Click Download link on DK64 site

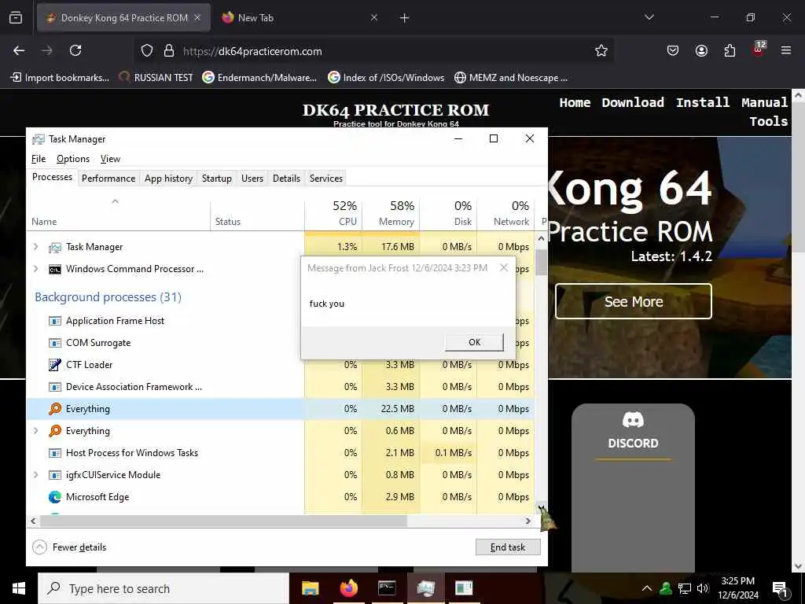coord(633,103)
